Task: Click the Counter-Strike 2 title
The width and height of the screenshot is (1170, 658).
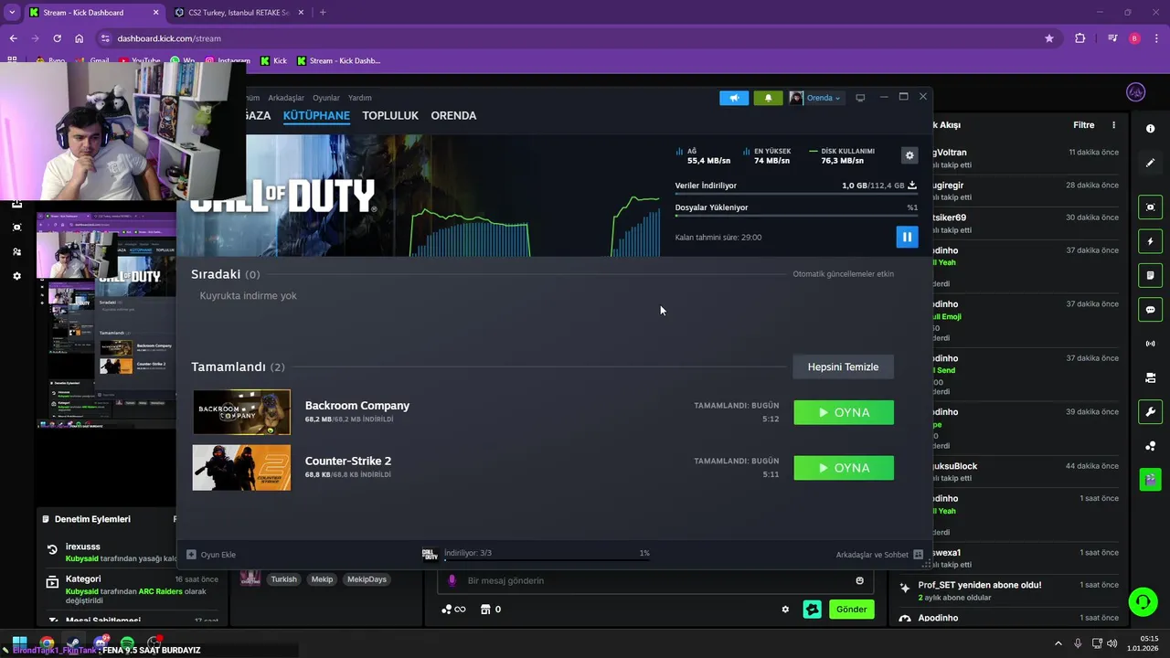Action: click(x=348, y=462)
